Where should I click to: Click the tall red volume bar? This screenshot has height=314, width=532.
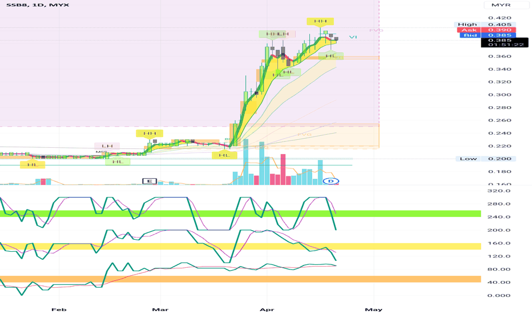click(x=283, y=170)
